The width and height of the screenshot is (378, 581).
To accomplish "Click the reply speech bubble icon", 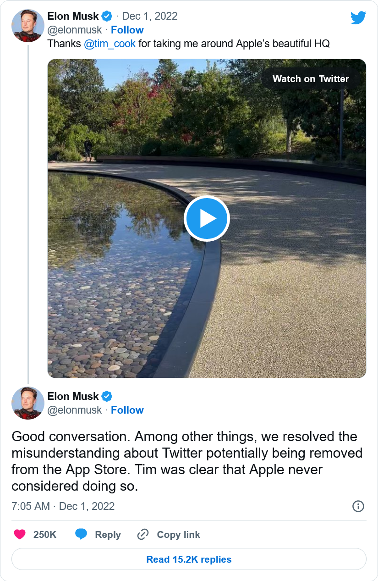I will pos(81,534).
